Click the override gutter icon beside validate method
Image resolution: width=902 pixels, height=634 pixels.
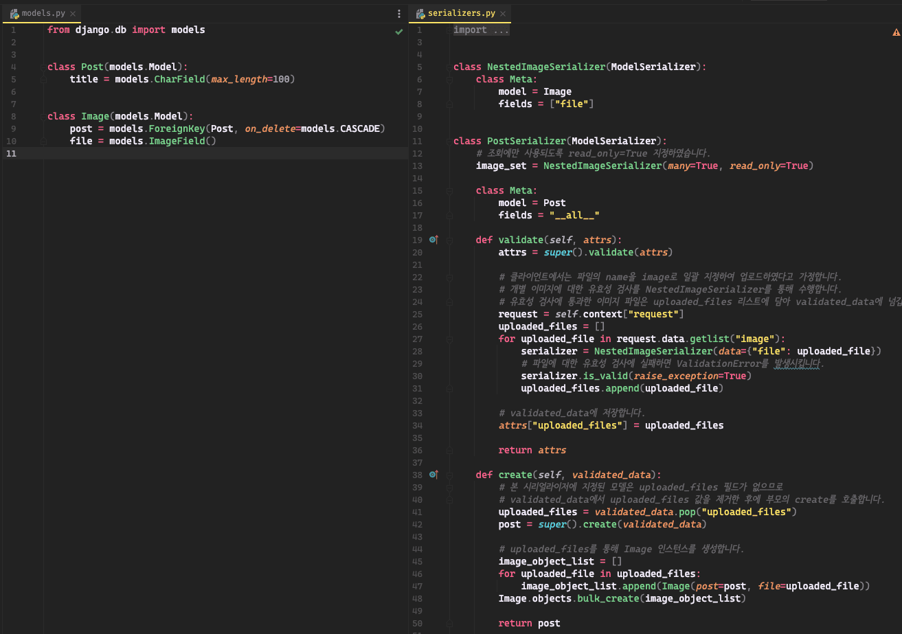click(x=433, y=240)
